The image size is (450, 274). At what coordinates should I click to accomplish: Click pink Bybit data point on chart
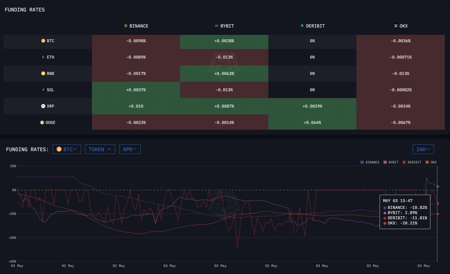tap(438, 186)
